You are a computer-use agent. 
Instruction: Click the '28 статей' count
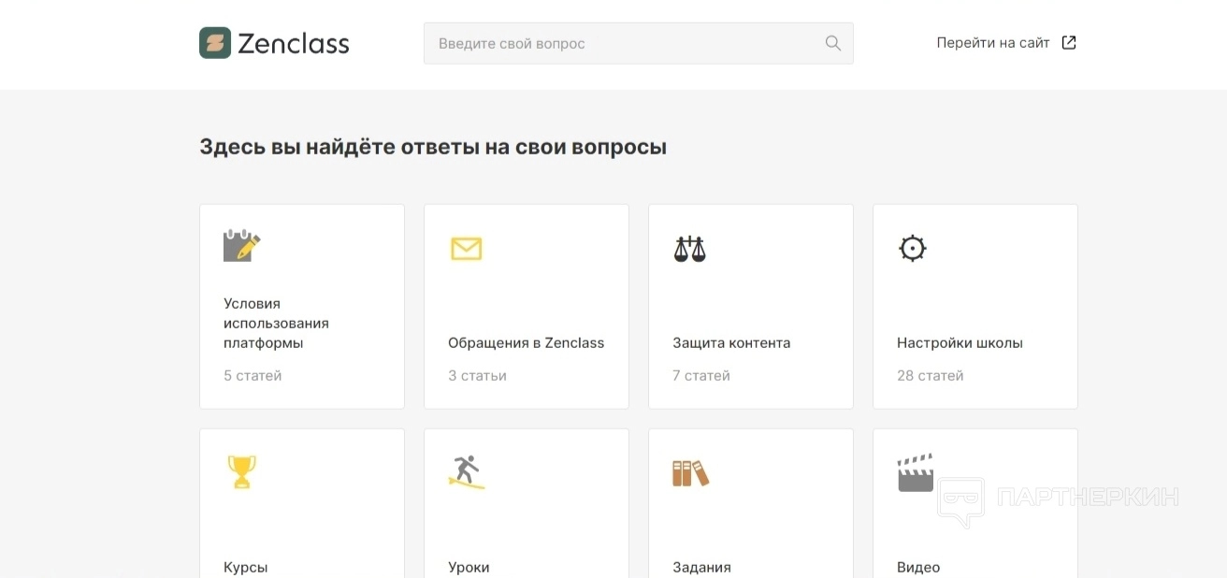tap(930, 375)
